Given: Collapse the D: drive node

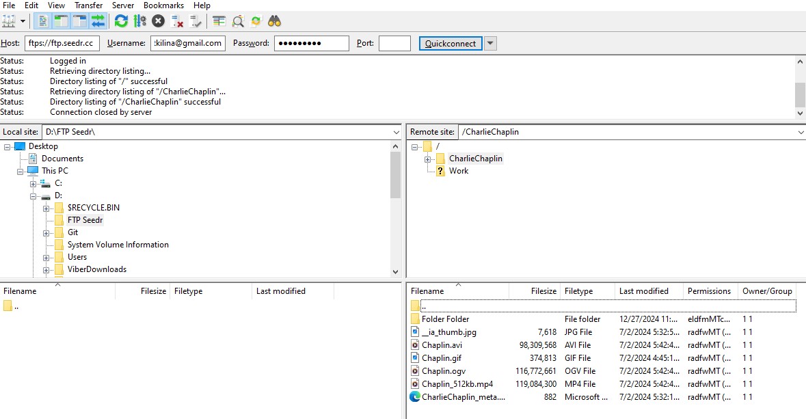Looking at the screenshot, I should (x=33, y=196).
